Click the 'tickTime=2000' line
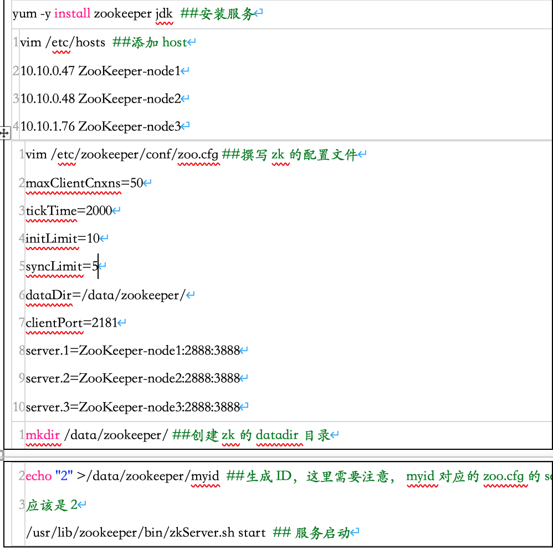The image size is (553, 548). (x=69, y=210)
